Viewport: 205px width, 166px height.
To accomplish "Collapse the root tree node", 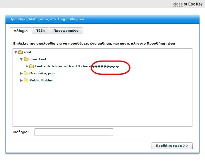I will coord(16,52).
